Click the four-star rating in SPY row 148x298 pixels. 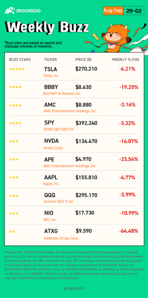(15, 123)
